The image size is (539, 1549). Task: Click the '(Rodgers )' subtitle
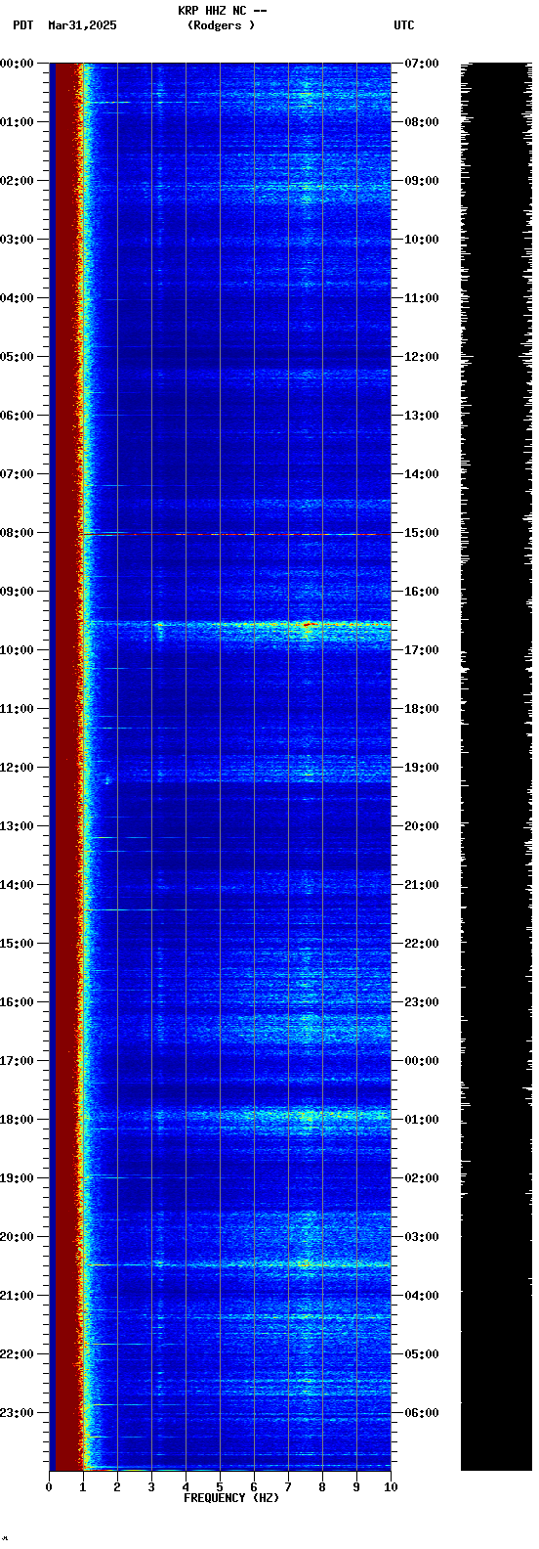pos(222,25)
